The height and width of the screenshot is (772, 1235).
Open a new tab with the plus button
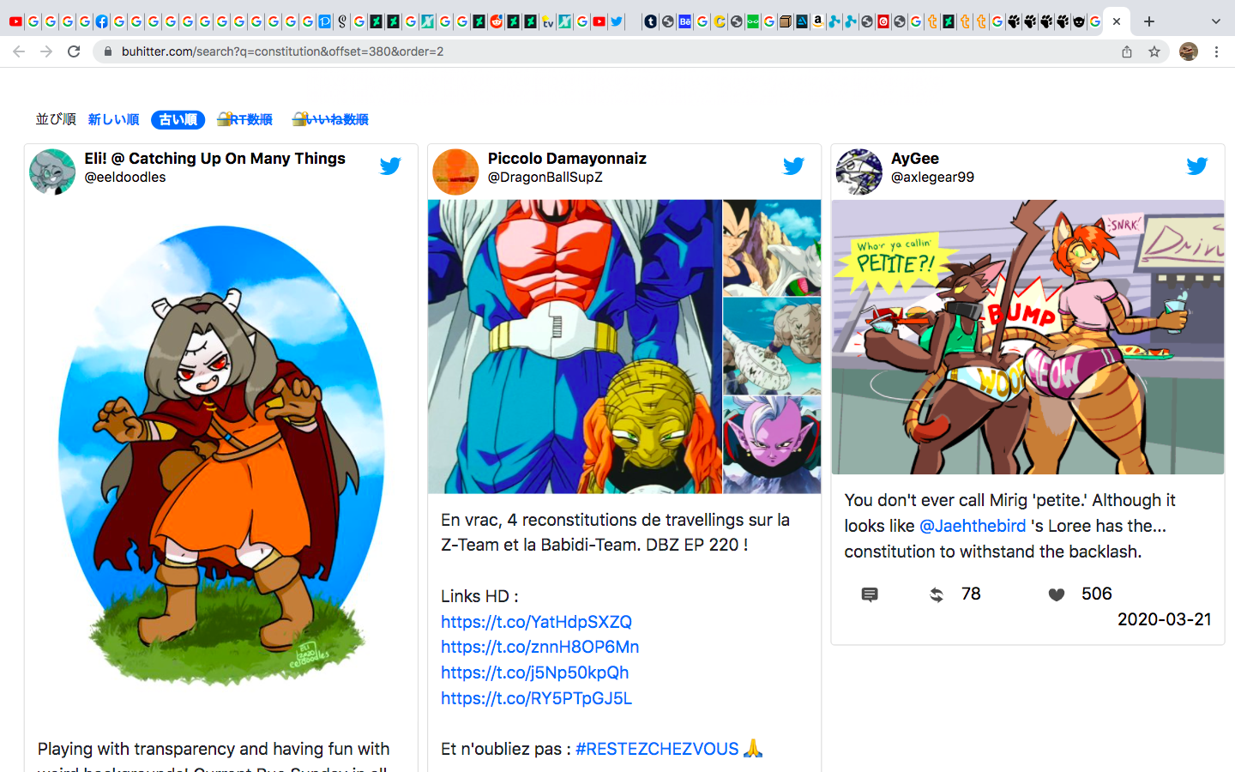pos(1149,21)
